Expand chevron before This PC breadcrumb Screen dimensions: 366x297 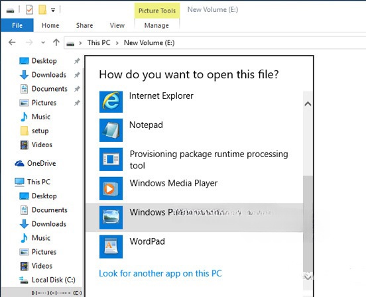pyautogui.click(x=80, y=43)
